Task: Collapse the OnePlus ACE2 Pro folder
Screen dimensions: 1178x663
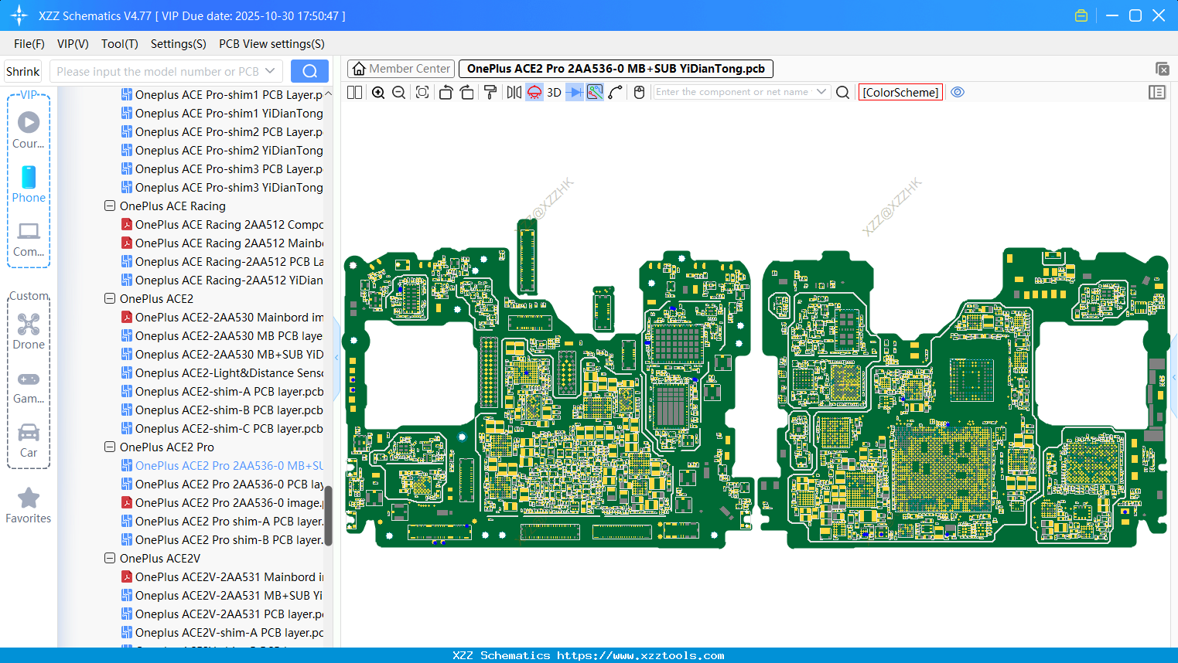Action: 110,447
